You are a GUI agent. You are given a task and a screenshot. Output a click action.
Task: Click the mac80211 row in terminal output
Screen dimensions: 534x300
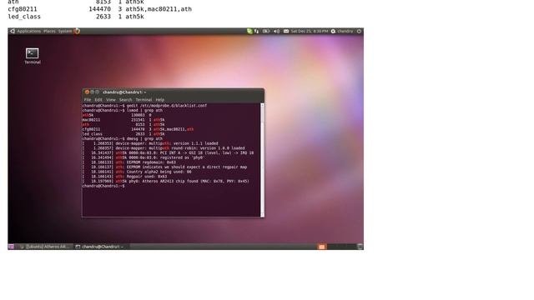(x=123, y=120)
